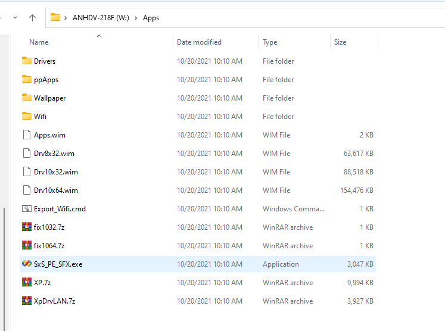This screenshot has width=445, height=331.
Task: Sort by Date modified column header
Action: [199, 42]
